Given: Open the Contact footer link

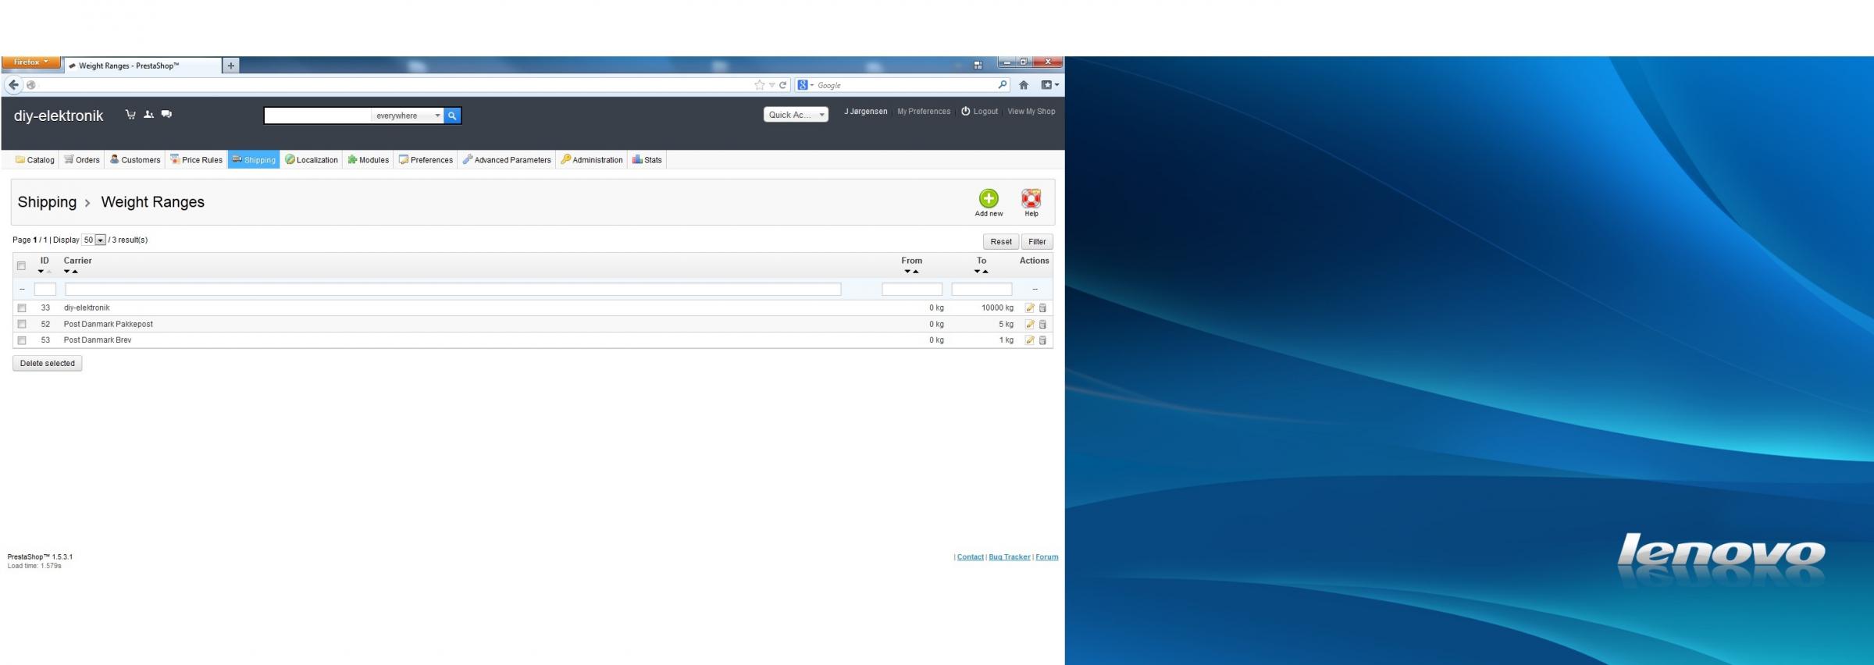Looking at the screenshot, I should tap(971, 557).
